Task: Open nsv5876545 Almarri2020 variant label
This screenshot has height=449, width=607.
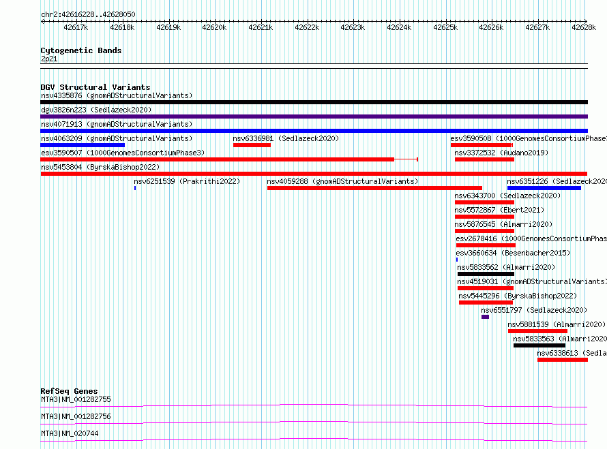Action: click(x=503, y=224)
